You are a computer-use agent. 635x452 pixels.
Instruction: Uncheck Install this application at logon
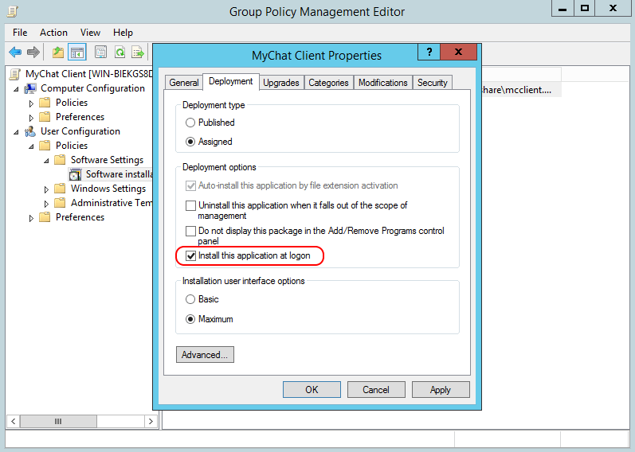pyautogui.click(x=190, y=255)
